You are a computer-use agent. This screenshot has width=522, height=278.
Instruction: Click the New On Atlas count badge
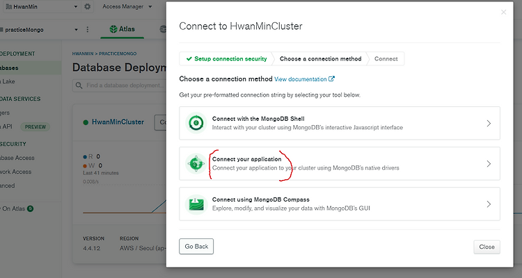31,208
